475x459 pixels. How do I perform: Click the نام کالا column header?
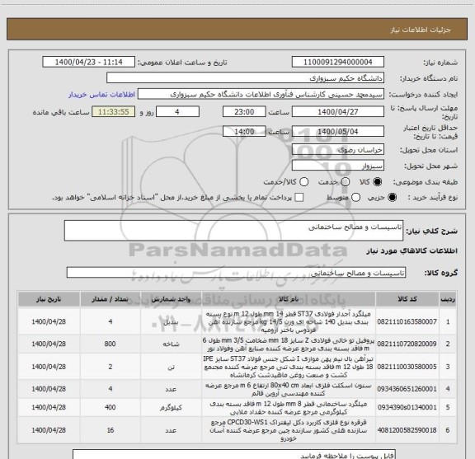pos(289,299)
